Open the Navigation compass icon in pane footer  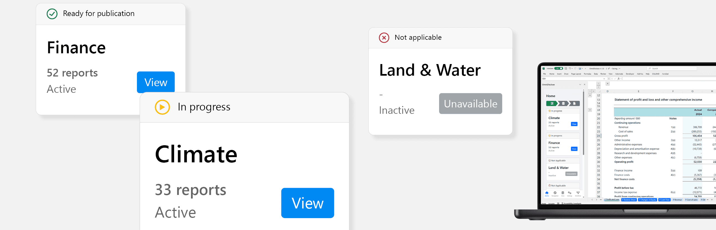555,193
